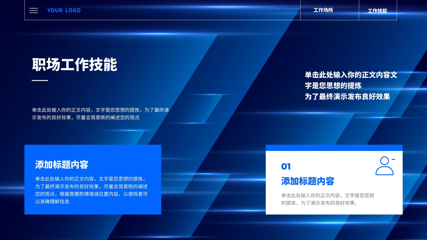Click the line 为了最终演示发布良好效果
Screen dimensions: 427x240
(x=347, y=97)
